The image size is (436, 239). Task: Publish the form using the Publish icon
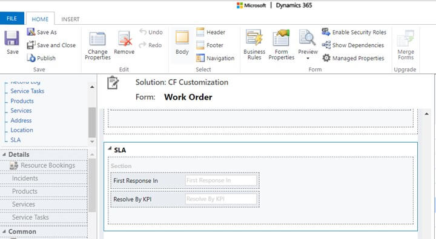click(31, 58)
